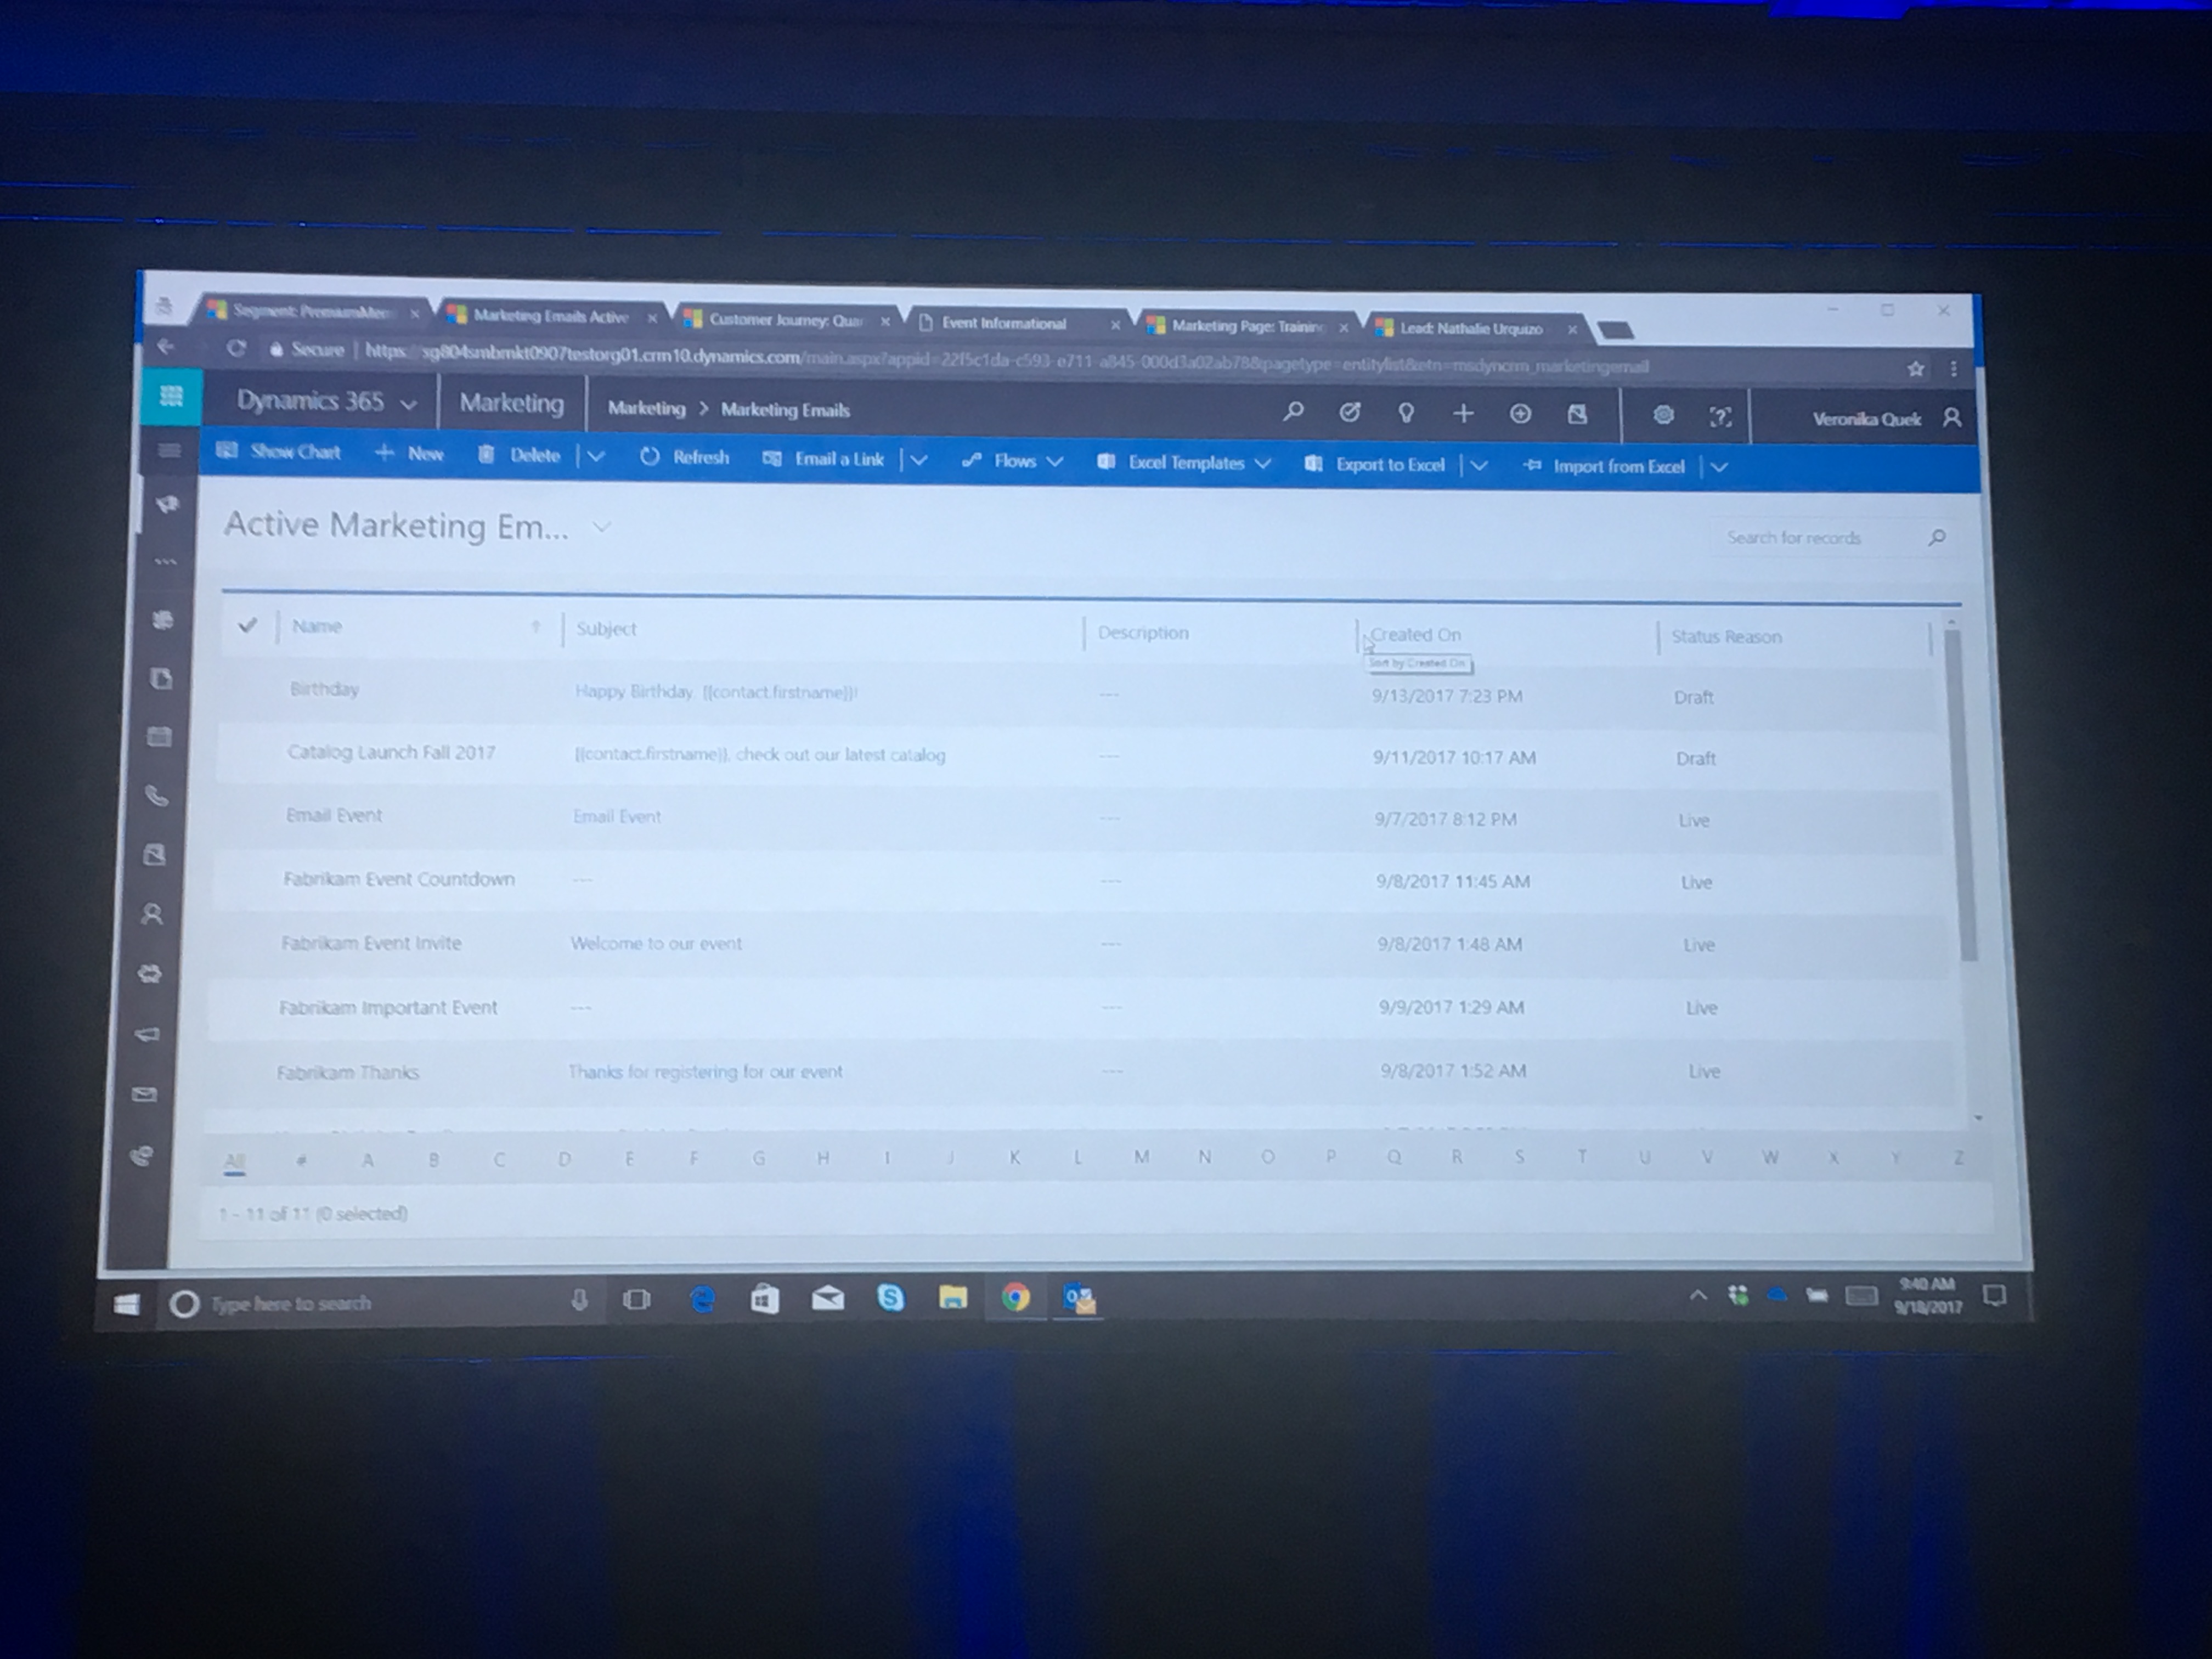Switch to the Segment: PremiumMembers browser tab
2212x1659 pixels.
[313, 312]
